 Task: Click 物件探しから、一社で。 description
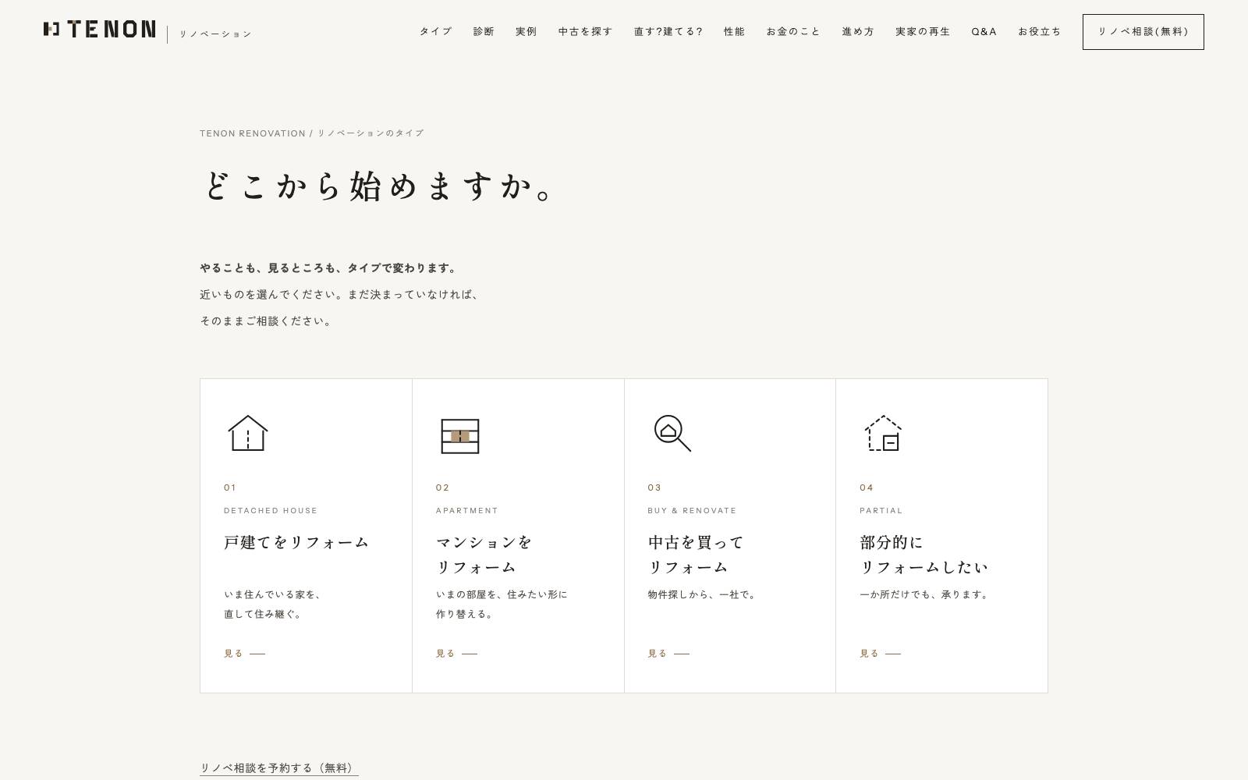pyautogui.click(x=703, y=594)
